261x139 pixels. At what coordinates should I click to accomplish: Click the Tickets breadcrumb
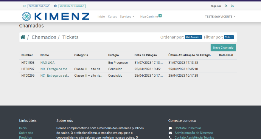tap(70, 37)
